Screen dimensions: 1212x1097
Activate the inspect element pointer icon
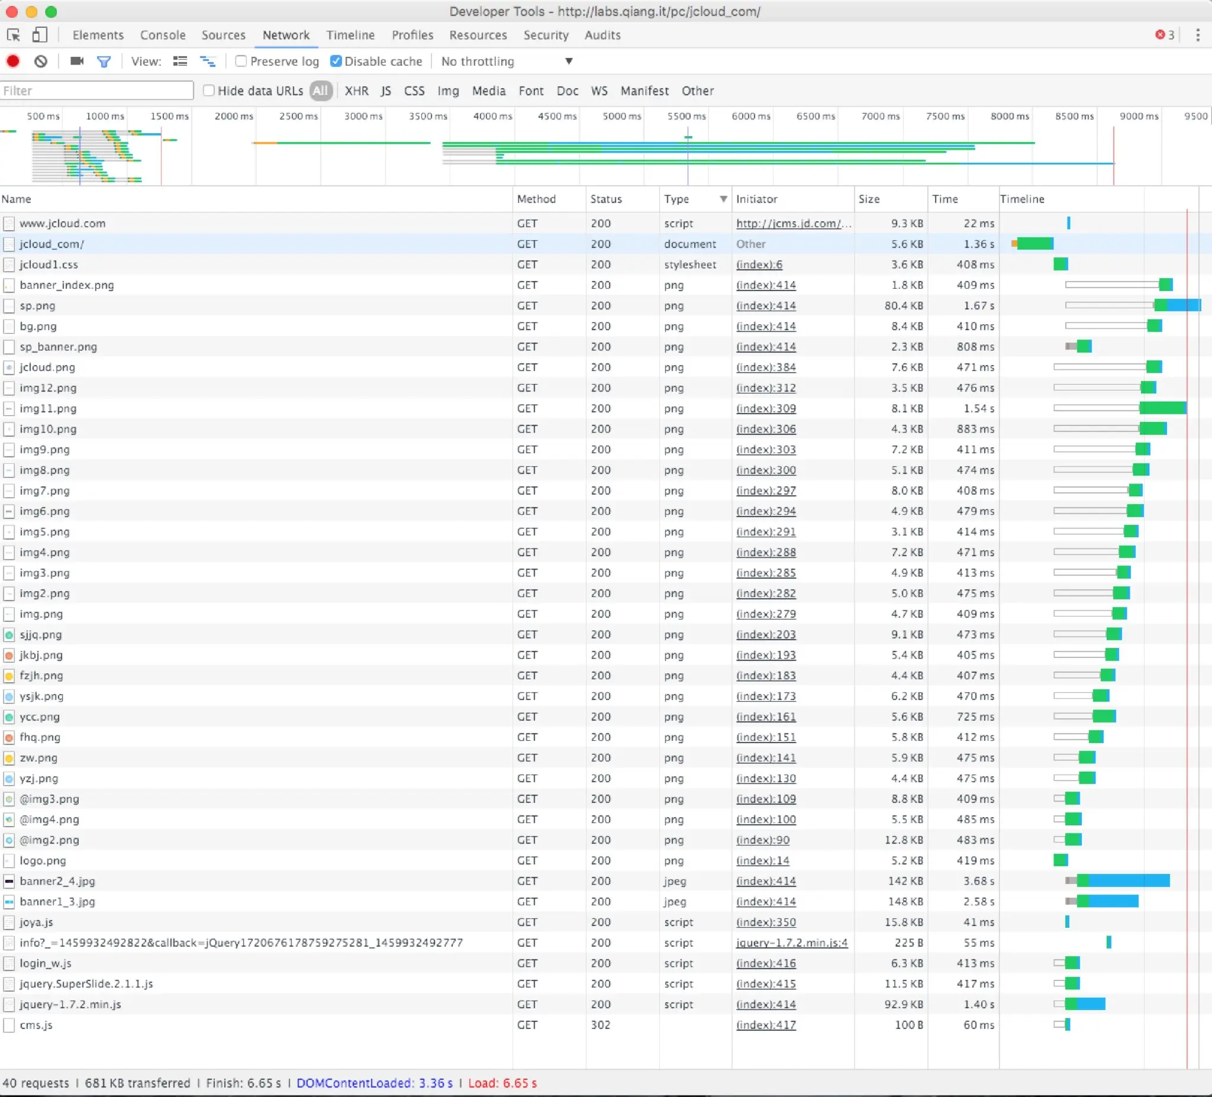13,35
